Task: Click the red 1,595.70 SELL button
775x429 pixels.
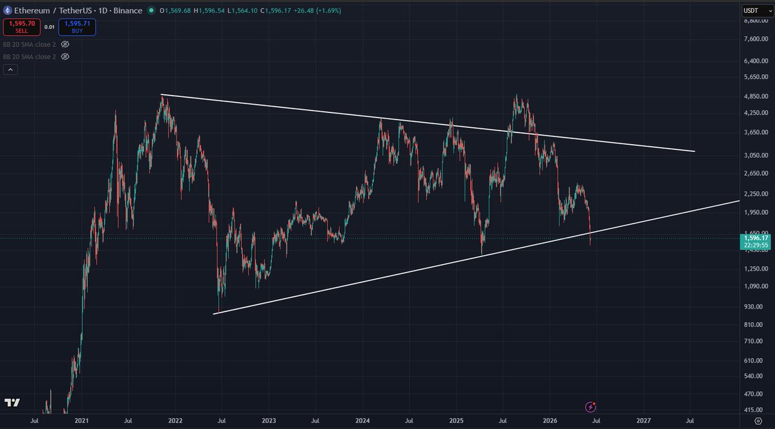Action: (21, 26)
